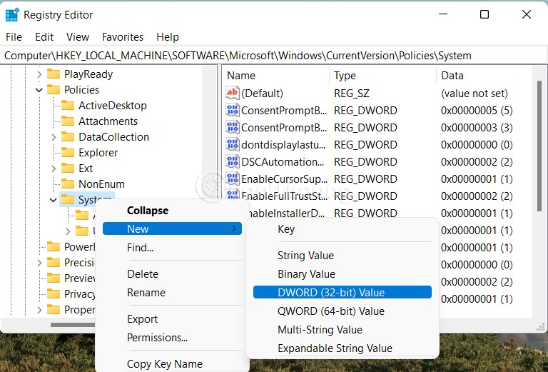This screenshot has width=548, height=372.
Task: Click the NonEnum folder icon
Action: pyautogui.click(x=68, y=184)
